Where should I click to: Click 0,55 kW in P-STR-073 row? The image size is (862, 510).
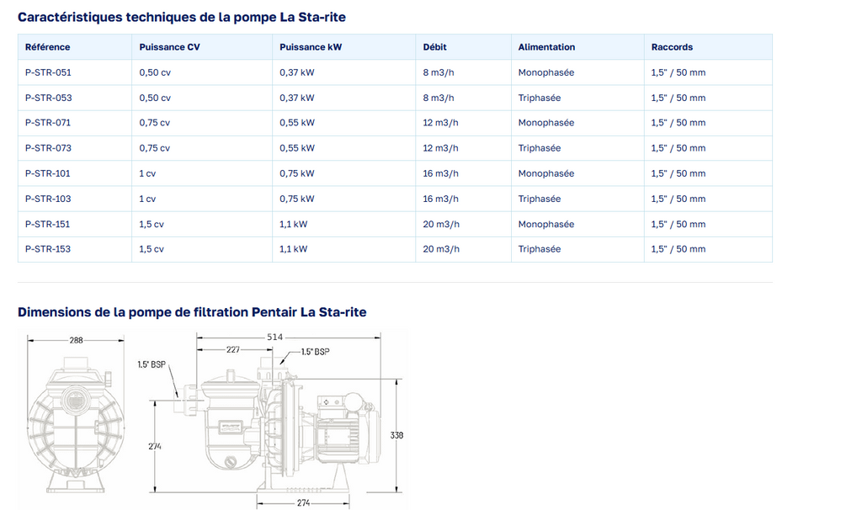pyautogui.click(x=297, y=148)
